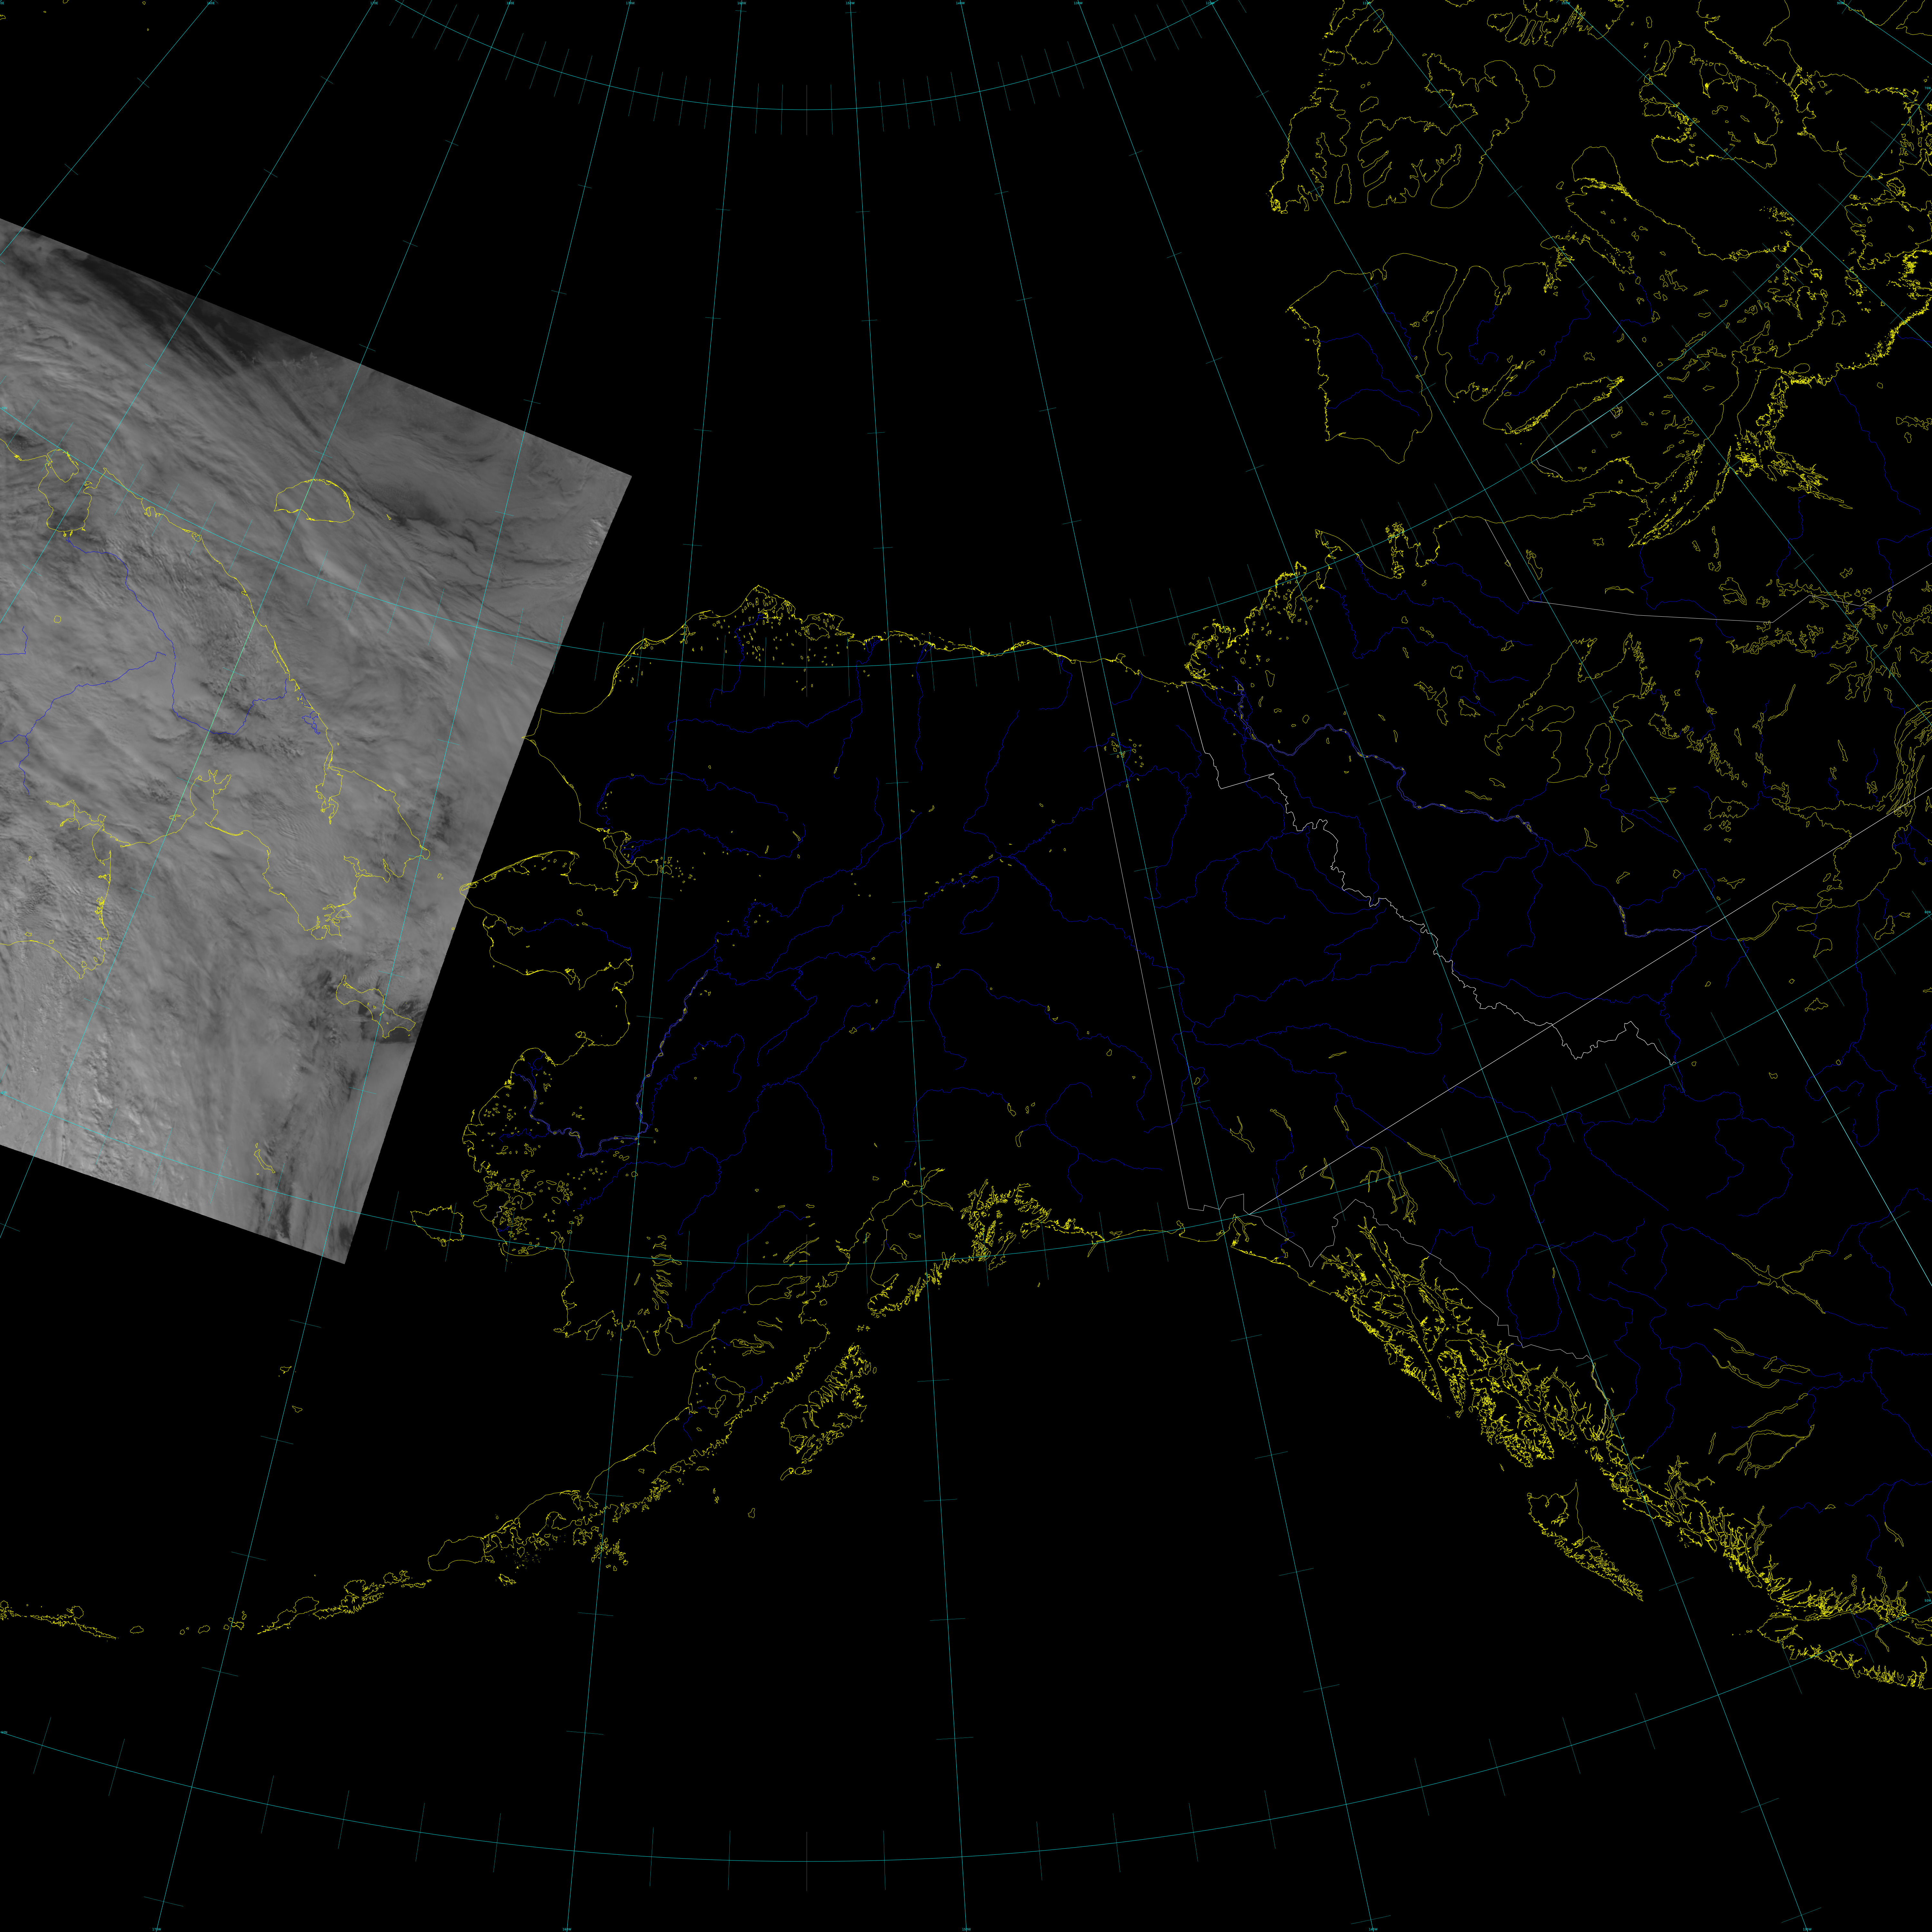Click the 180E longitude label at top
This screenshot has height=1932, width=1932.
[510, 3]
